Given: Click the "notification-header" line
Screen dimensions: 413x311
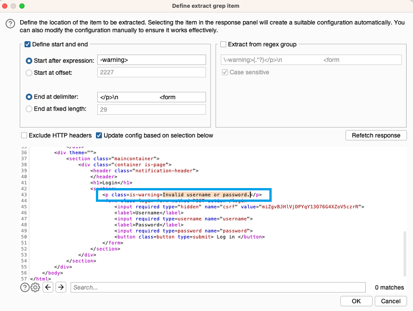Looking at the screenshot, I should (145, 171).
